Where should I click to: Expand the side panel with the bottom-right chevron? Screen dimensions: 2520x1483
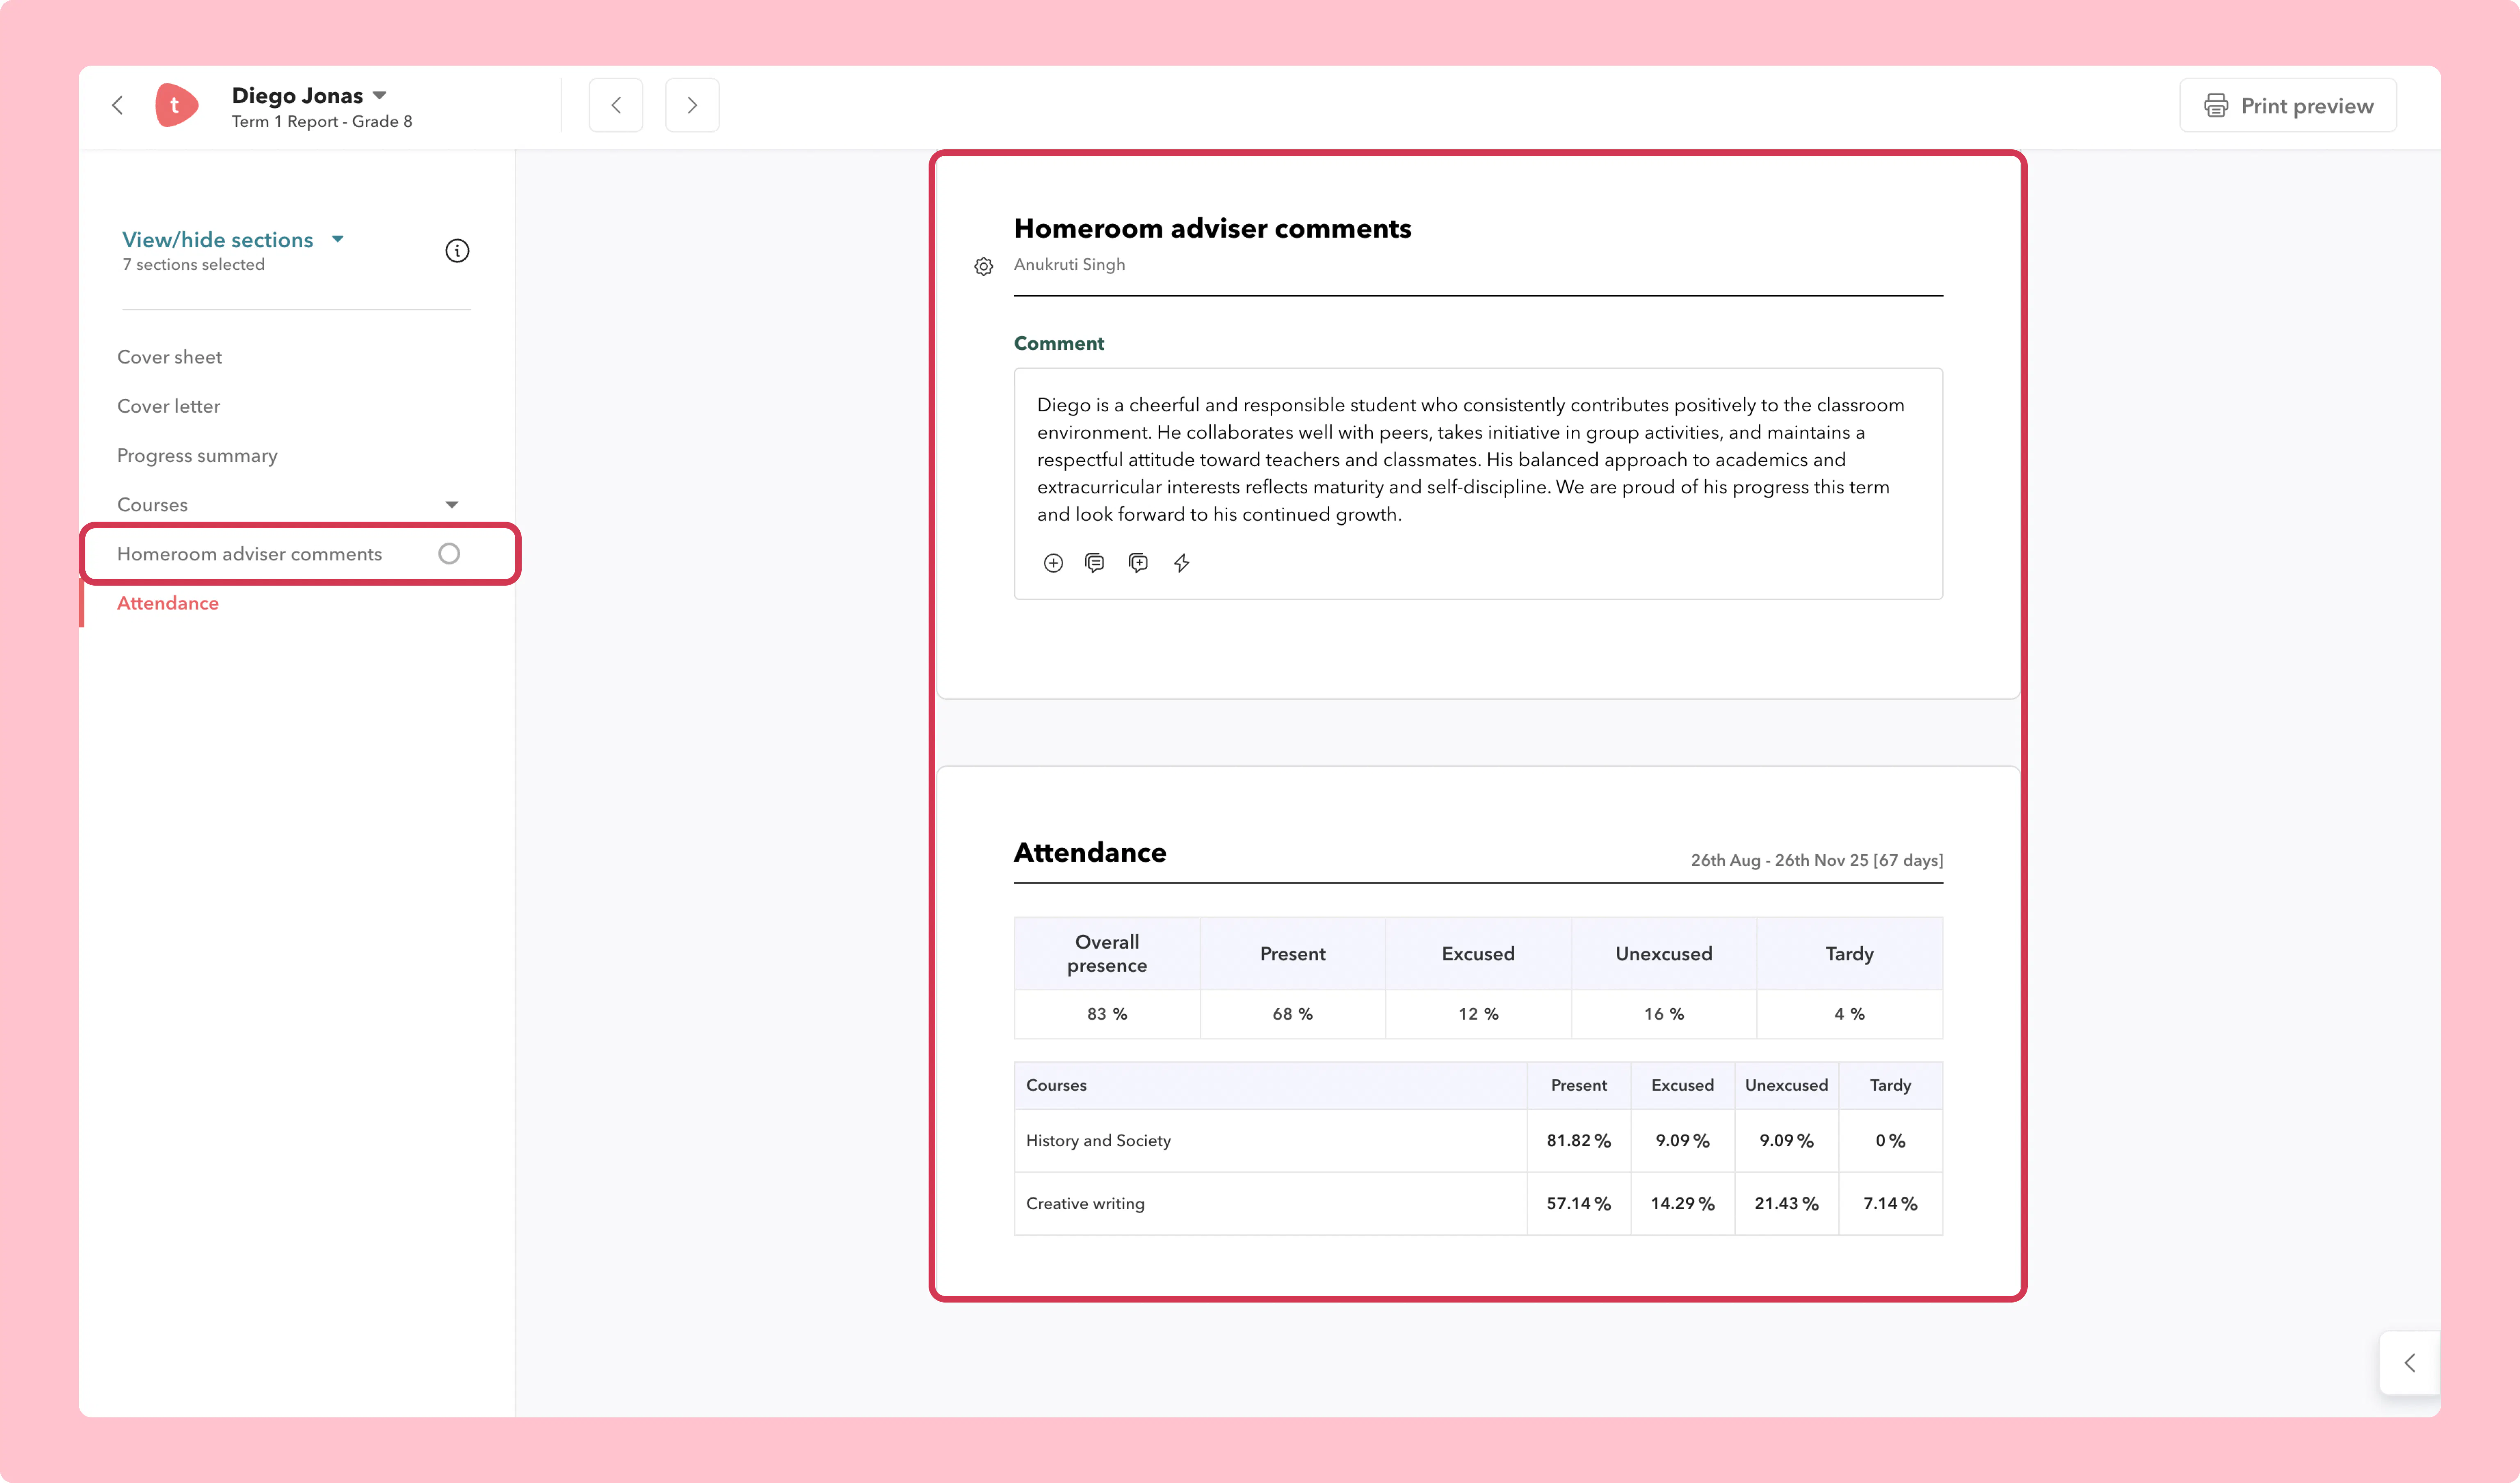pyautogui.click(x=2410, y=1362)
